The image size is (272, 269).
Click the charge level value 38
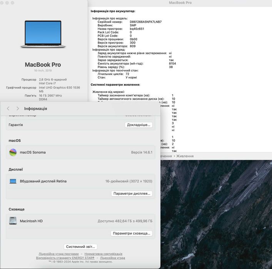pyautogui.click(x=171, y=67)
